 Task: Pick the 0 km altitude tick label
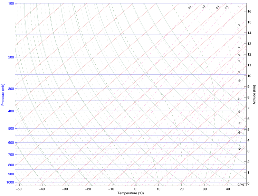248,183
